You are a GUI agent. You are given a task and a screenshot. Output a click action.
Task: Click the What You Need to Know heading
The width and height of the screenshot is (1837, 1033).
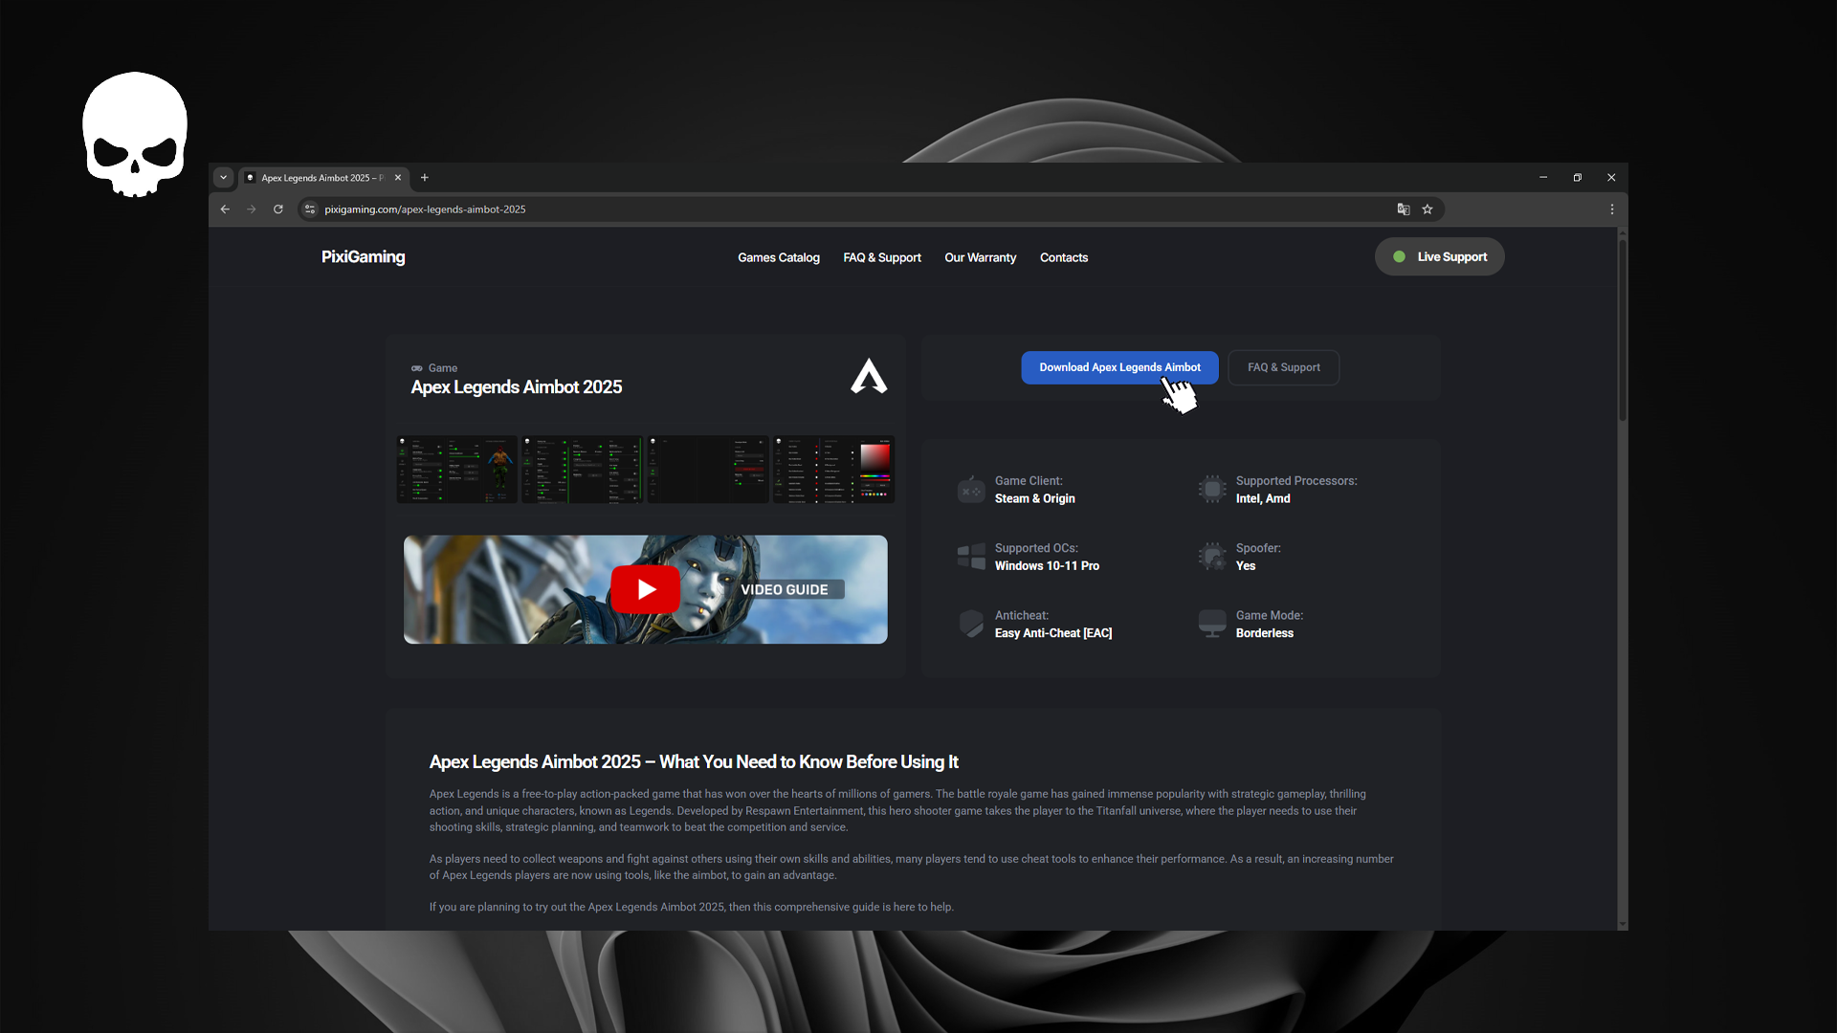pyautogui.click(x=694, y=762)
